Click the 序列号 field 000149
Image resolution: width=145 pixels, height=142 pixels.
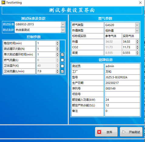pyautogui.click(x=122, y=88)
